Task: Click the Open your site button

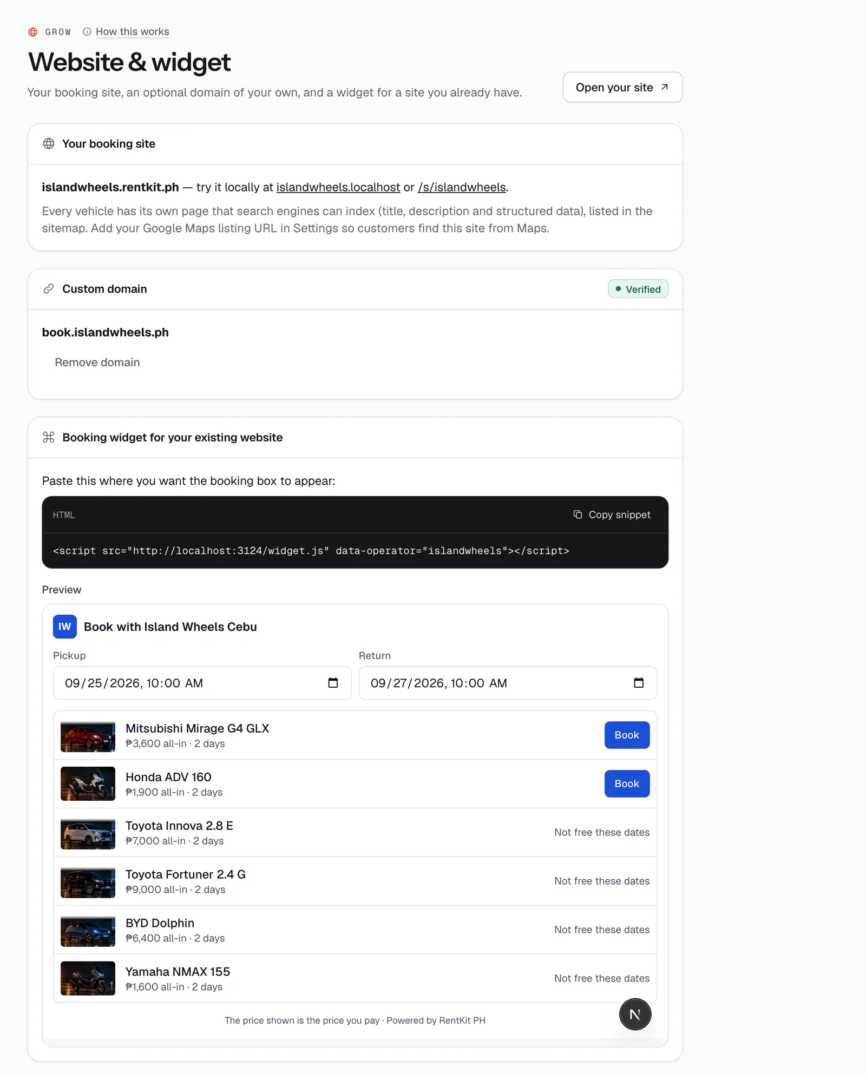Action: click(622, 87)
